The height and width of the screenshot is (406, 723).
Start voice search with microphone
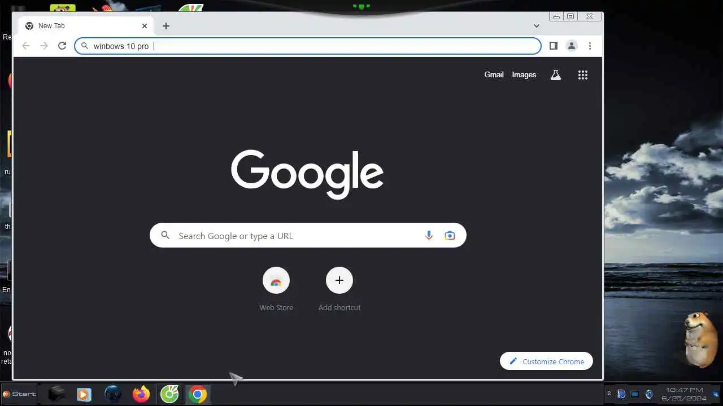[429, 236]
